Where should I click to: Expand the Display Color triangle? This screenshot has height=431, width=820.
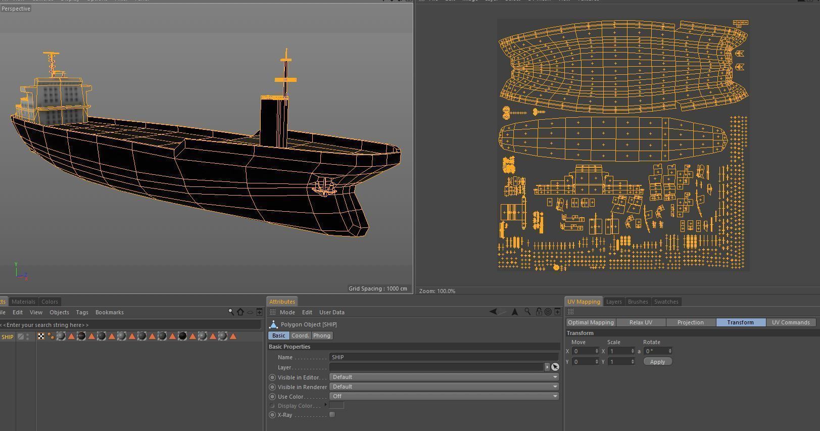tap(325, 405)
